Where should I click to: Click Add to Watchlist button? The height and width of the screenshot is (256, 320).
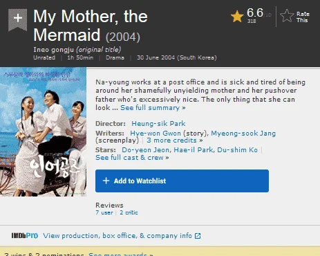(182, 181)
